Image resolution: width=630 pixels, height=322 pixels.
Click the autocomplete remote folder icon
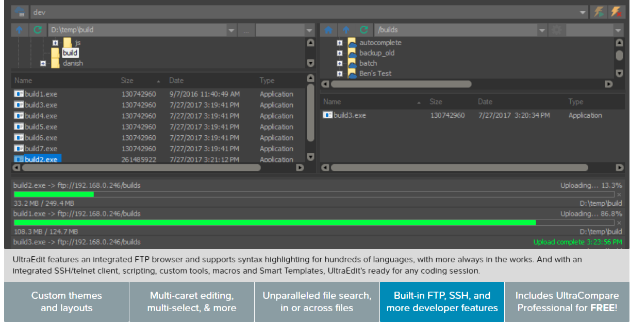pyautogui.click(x=352, y=43)
